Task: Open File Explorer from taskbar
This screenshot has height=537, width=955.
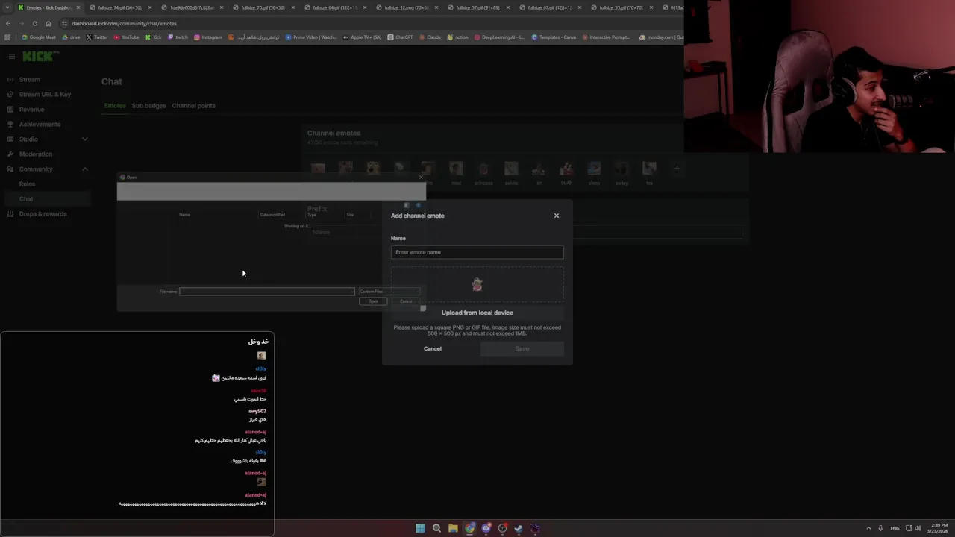Action: [x=453, y=528]
